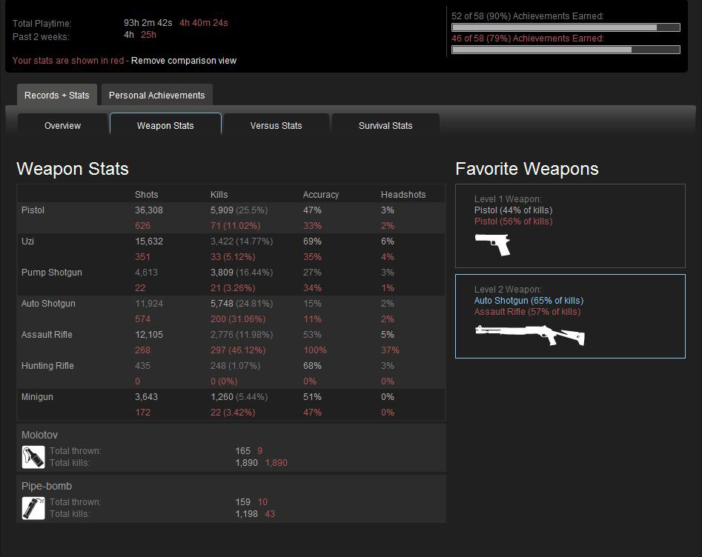This screenshot has width=702, height=557.
Task: Click the red Molotov kills value 1,890
Action: point(277,463)
